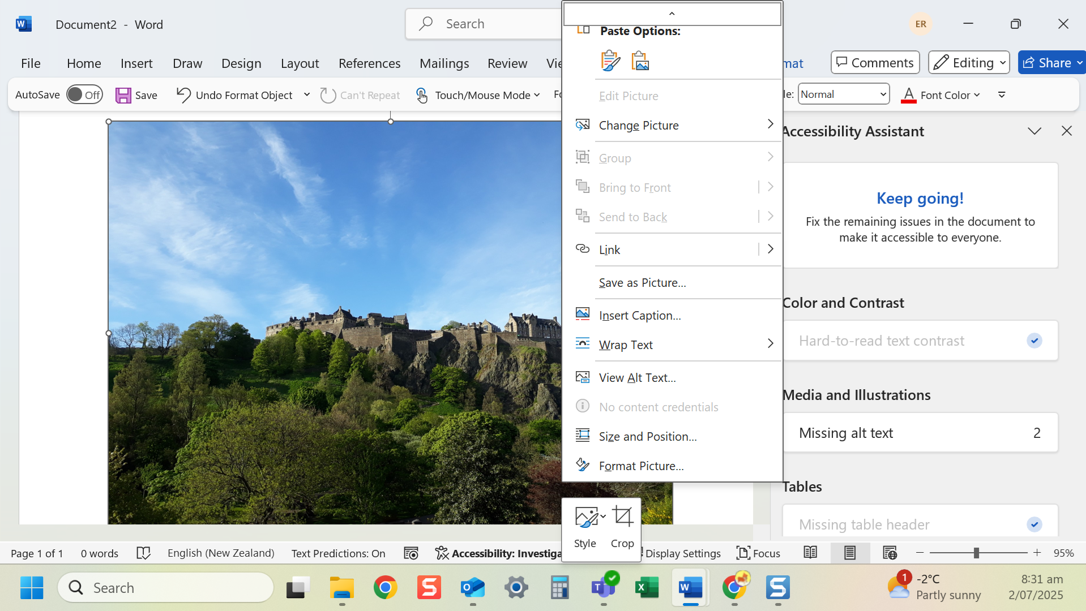The width and height of the screenshot is (1086, 611).
Task: Open the Undo history dropdown arrow
Action: [x=307, y=94]
